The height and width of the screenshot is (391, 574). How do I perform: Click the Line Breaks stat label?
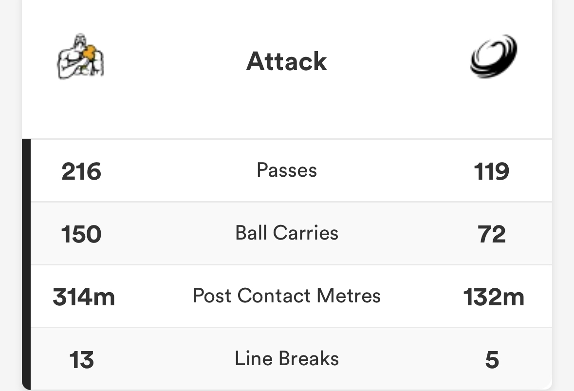[x=286, y=358]
